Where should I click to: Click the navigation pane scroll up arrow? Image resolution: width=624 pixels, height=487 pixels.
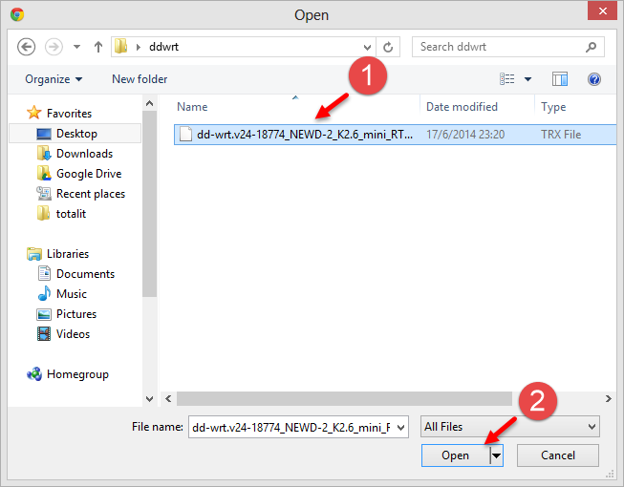pyautogui.click(x=150, y=103)
